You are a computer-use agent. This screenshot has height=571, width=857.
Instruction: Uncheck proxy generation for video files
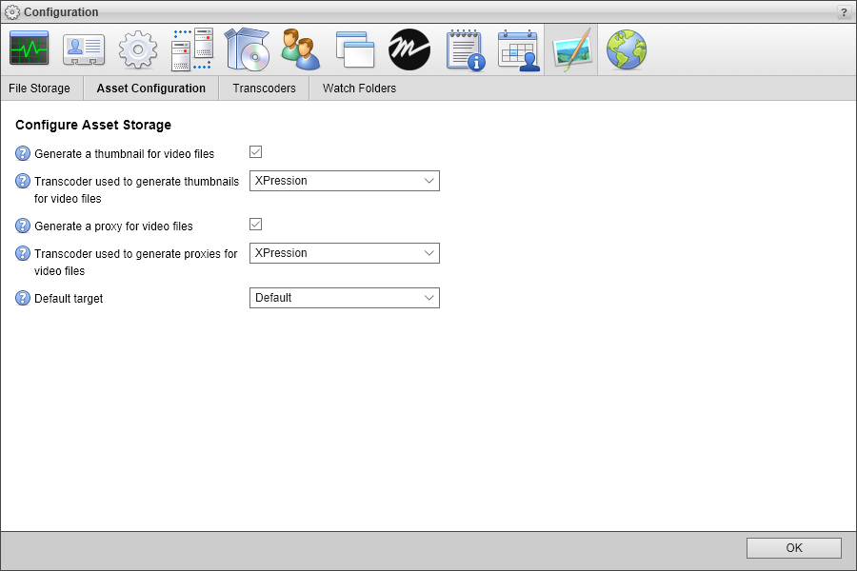pos(255,224)
